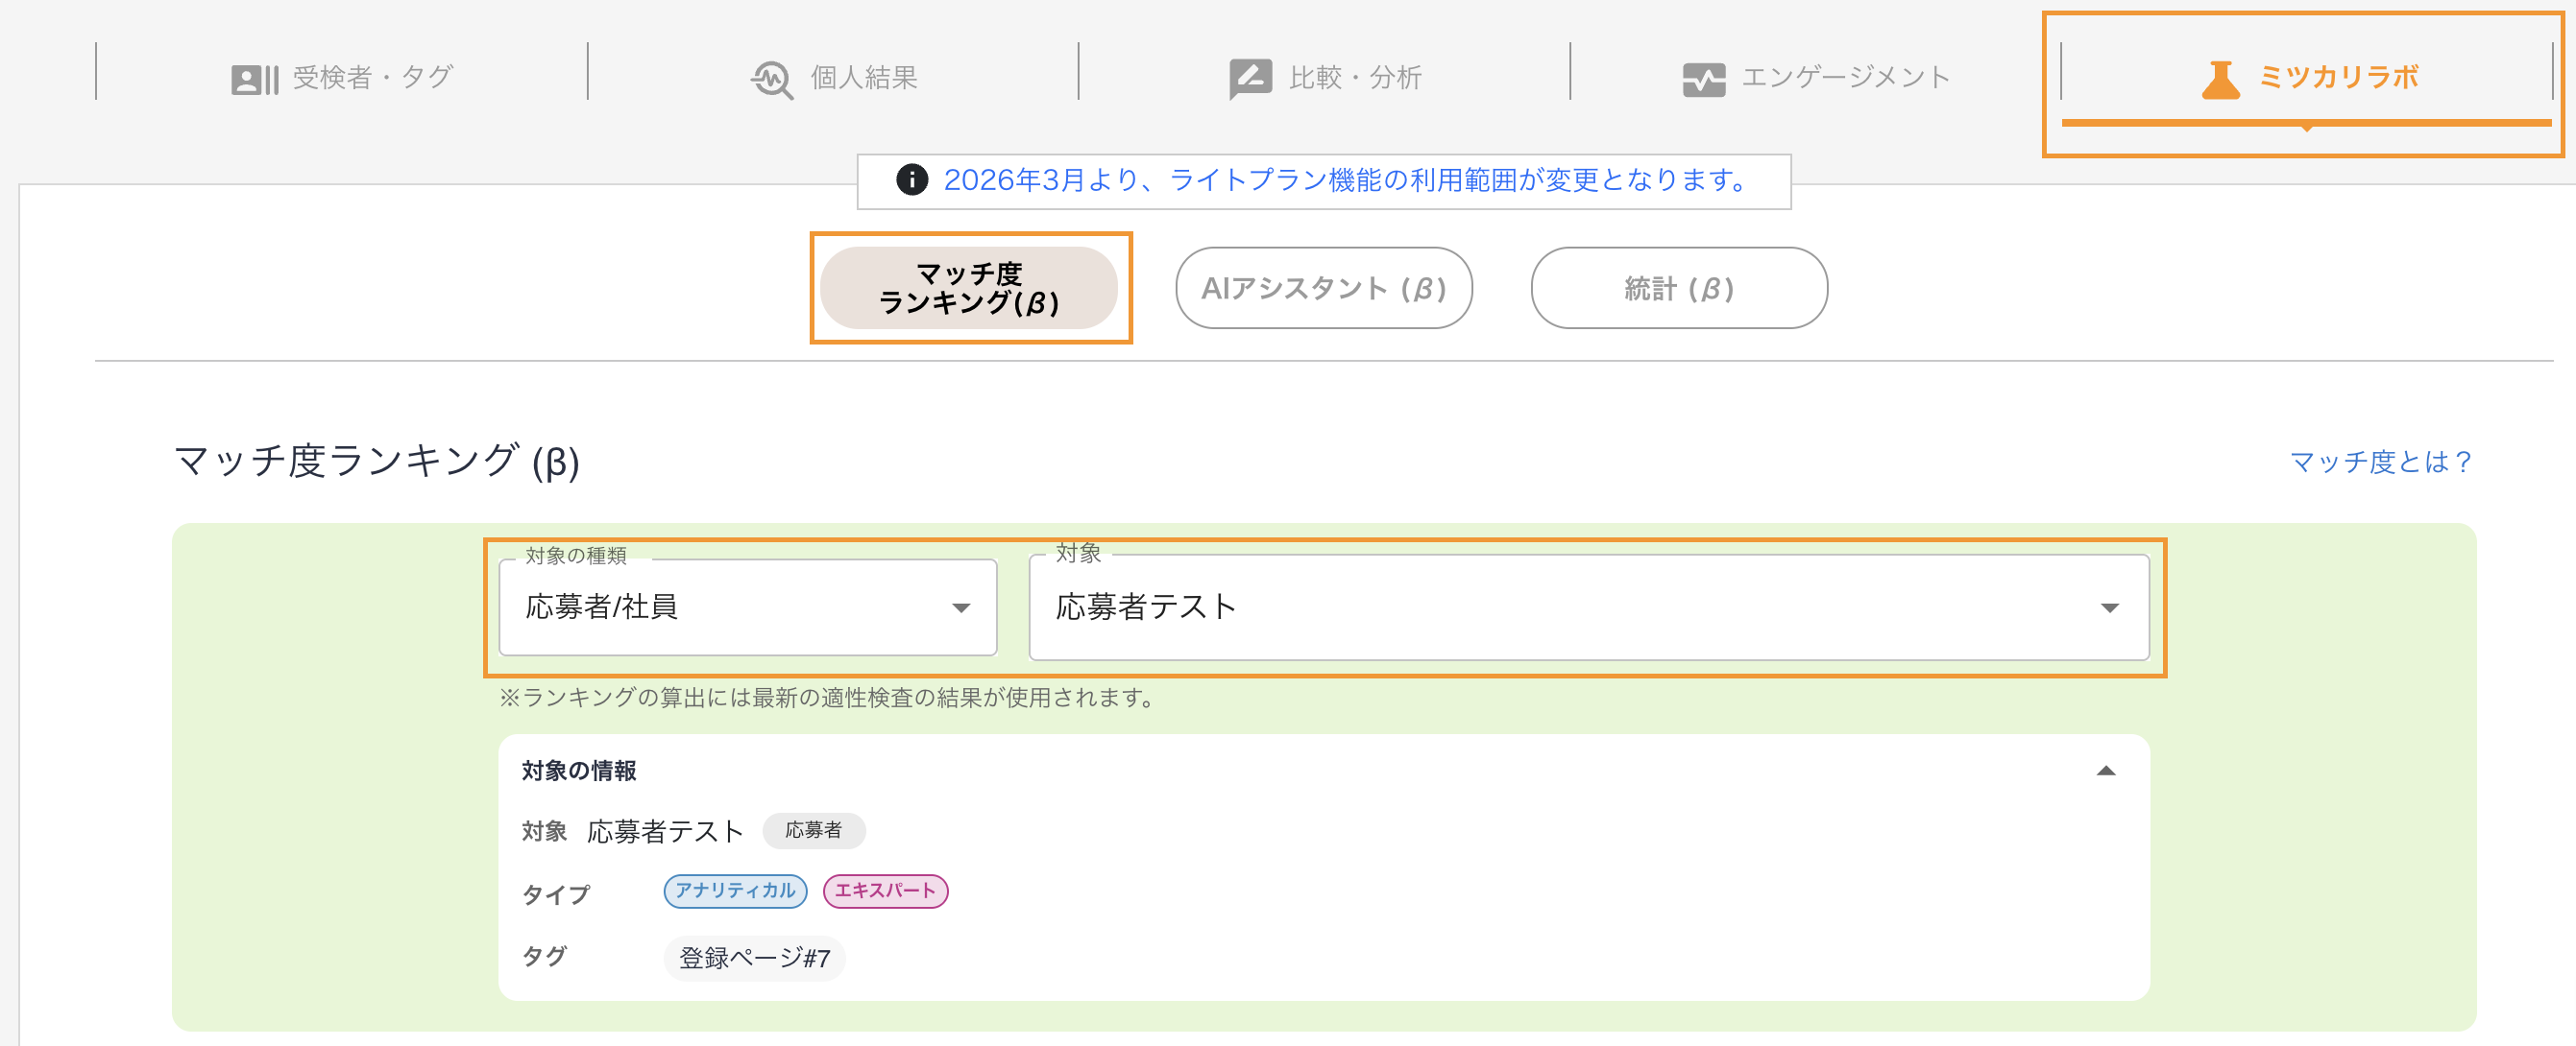Viewport: 2576px width, 1046px height.
Task: Click the 比較・分析 chart note icon
Action: coord(1249,79)
